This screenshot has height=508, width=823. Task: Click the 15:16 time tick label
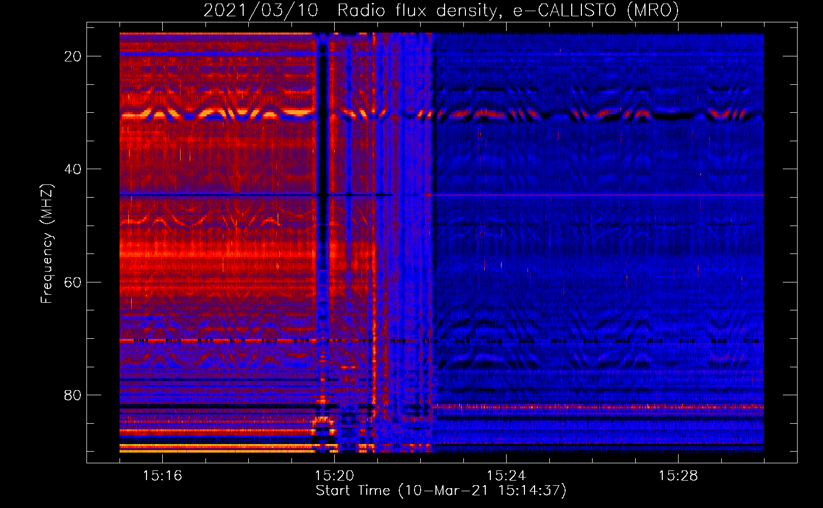(x=162, y=475)
